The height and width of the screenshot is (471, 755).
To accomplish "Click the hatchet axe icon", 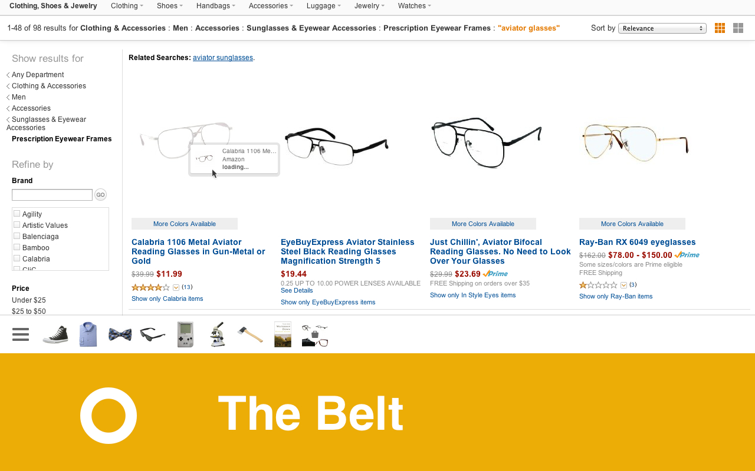I will [x=250, y=334].
